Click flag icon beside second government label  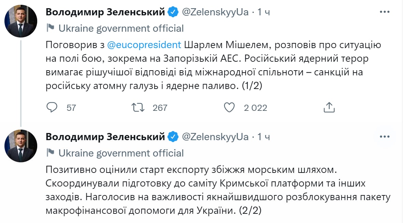point(51,153)
